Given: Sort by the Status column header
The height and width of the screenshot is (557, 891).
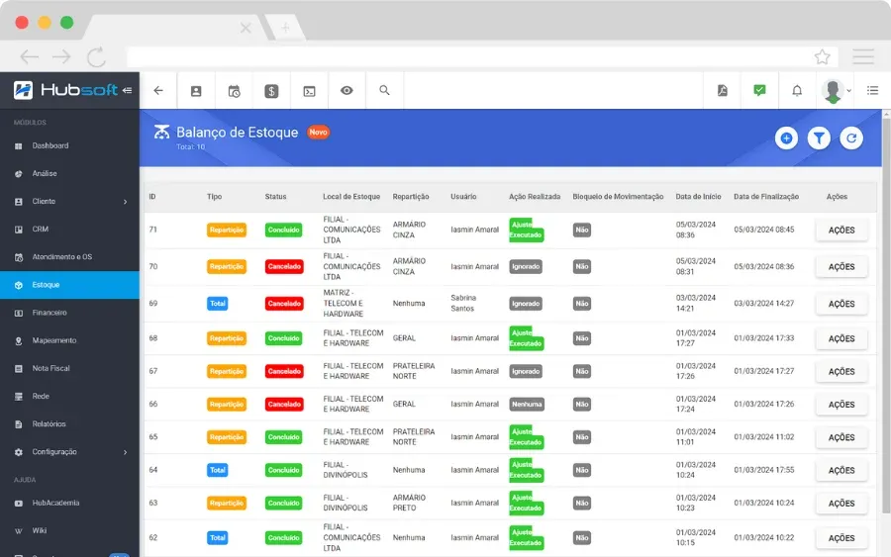Looking at the screenshot, I should [275, 197].
